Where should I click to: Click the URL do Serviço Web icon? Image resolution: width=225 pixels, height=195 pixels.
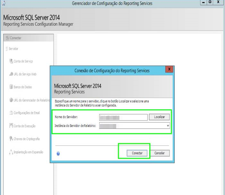11,74
